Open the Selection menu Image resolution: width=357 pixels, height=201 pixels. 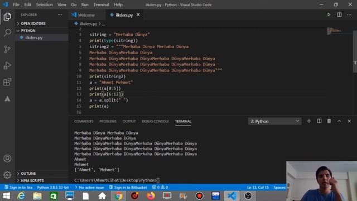pyautogui.click(x=44, y=4)
